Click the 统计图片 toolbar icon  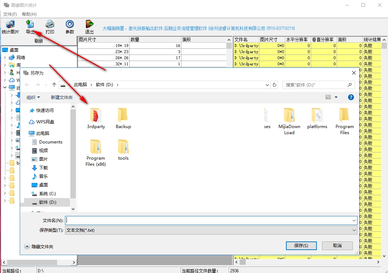tap(10, 27)
